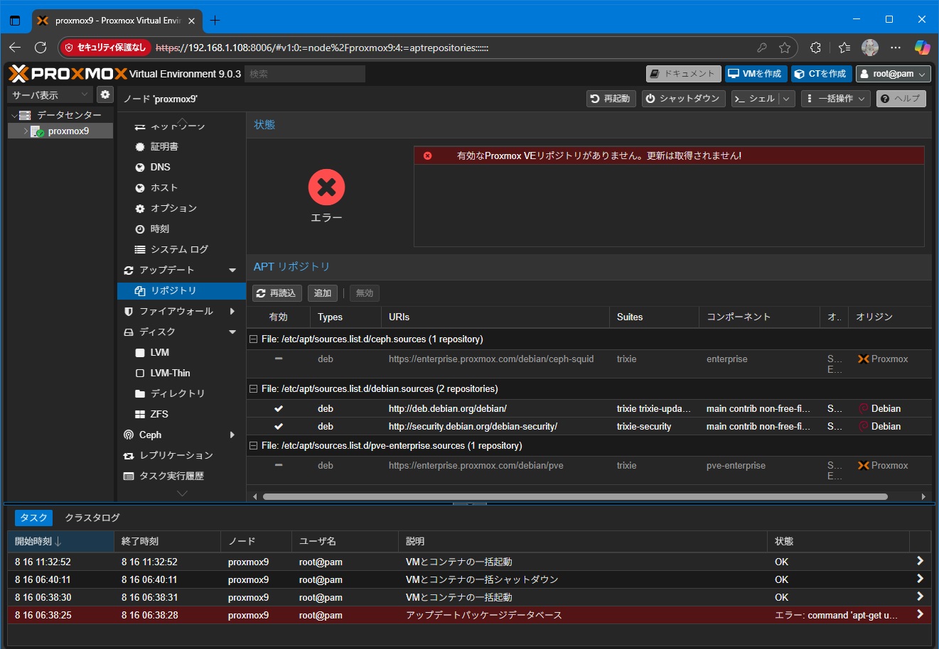Open the サーバ表示 view dropdown
This screenshot has height=649, width=939.
point(50,94)
